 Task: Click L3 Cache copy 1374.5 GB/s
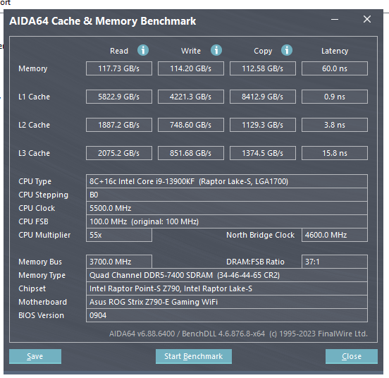tap(263, 153)
